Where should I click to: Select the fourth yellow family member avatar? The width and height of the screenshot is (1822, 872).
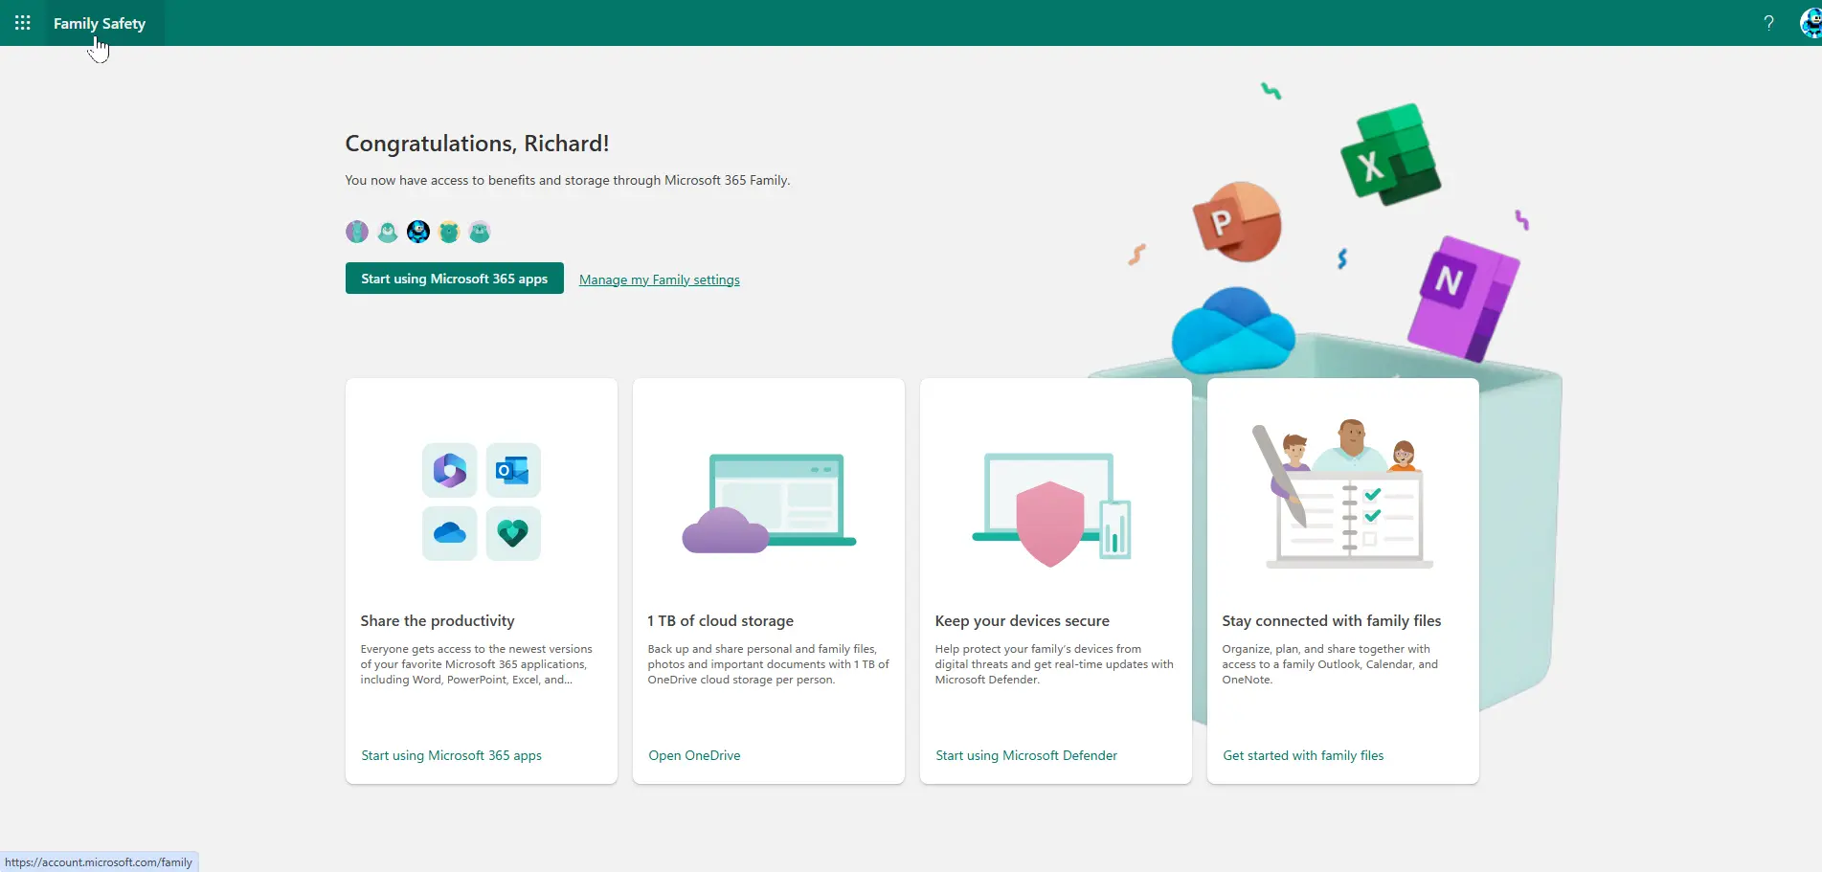(449, 232)
